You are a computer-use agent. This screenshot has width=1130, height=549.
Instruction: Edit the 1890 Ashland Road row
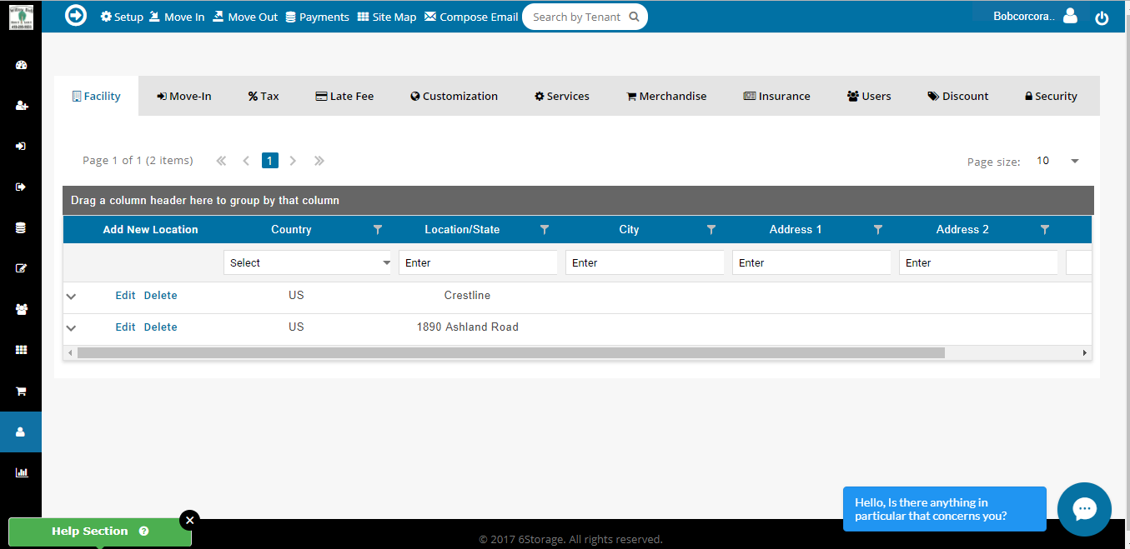point(125,327)
